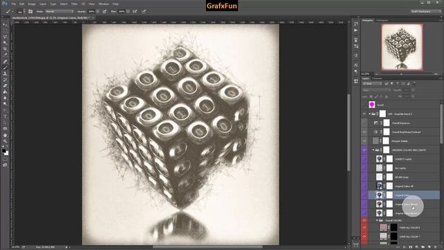Screen dimensions: 444x250
Task: Select the SUBJECT Lights layer
Action: (x=404, y=159)
